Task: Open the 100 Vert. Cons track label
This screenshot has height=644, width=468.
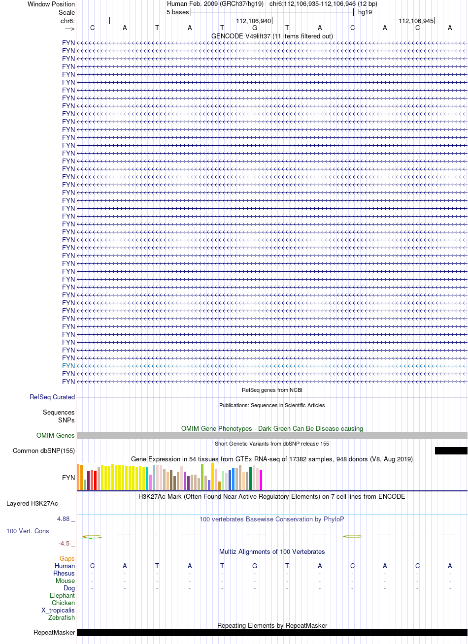Action: tap(28, 531)
